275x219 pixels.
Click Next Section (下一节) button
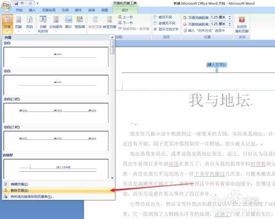pyautogui.click(x=125, y=23)
